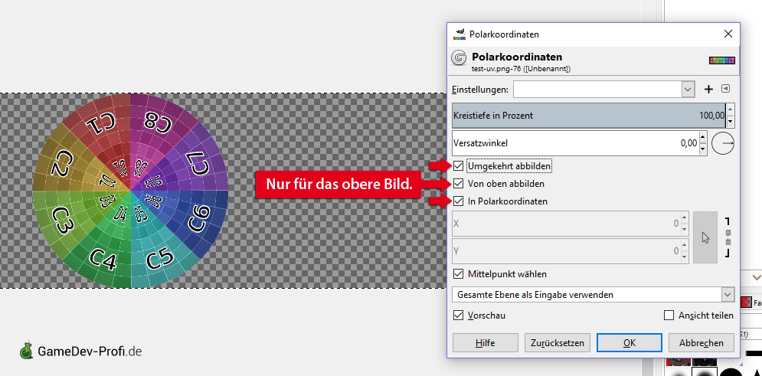
Task: Toggle Mittelpunkt wählen checkbox
Action: (x=458, y=274)
